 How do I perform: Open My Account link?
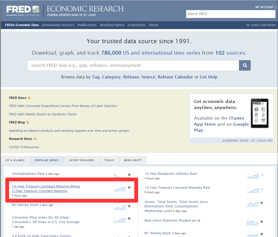(265, 7)
